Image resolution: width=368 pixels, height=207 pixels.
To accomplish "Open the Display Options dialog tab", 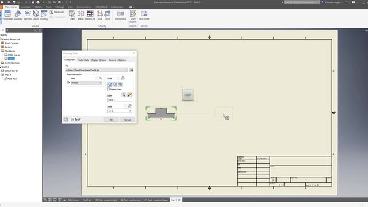I will (99, 60).
